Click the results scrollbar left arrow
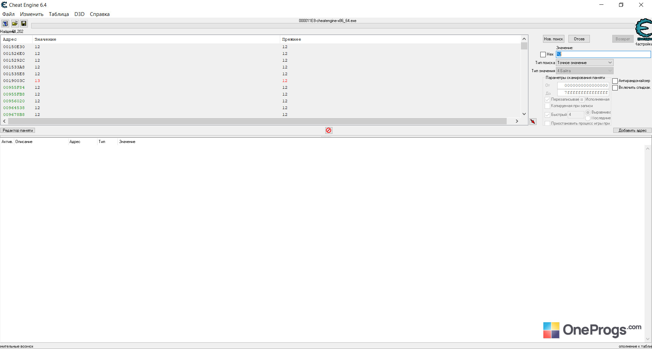The image size is (652, 349). pos(4,121)
